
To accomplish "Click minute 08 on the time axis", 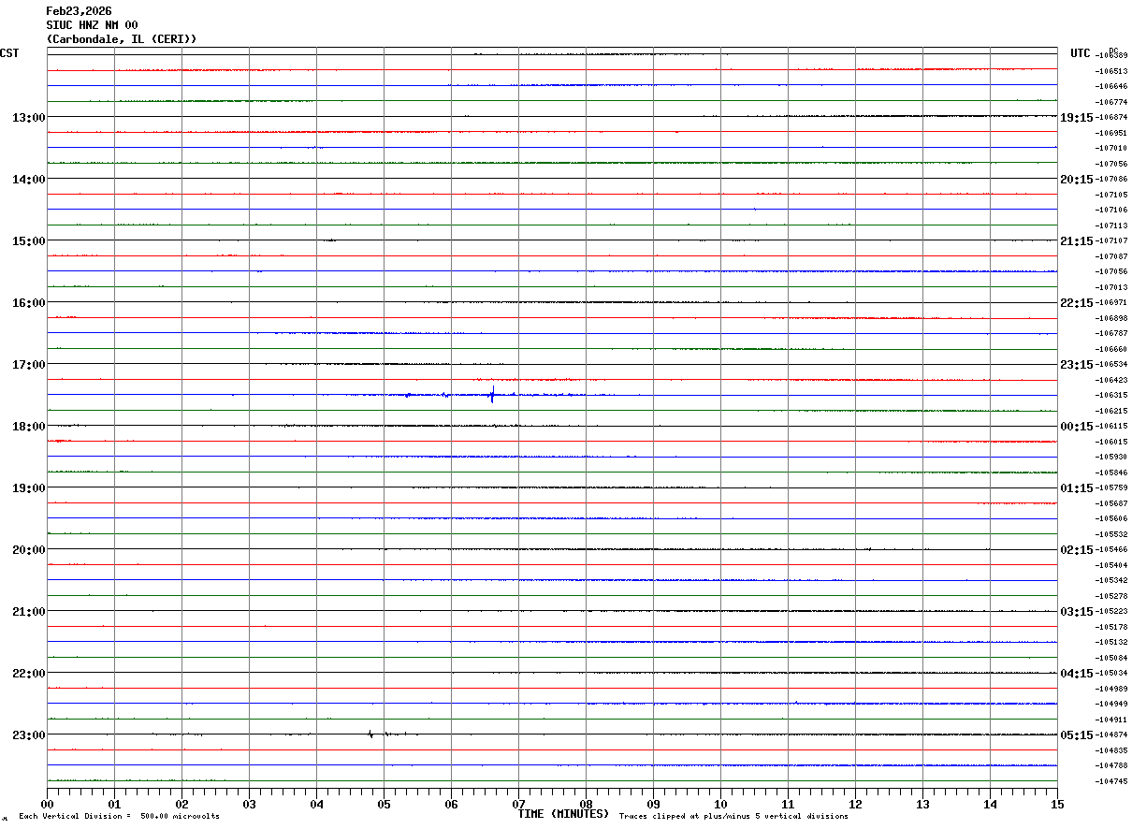I will [586, 804].
